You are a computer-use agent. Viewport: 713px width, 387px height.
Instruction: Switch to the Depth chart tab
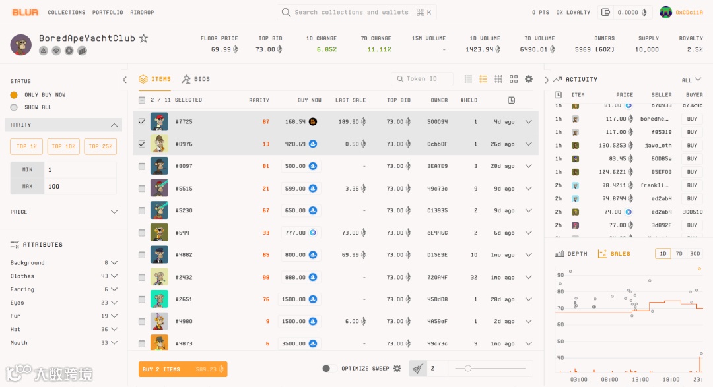[571, 254]
